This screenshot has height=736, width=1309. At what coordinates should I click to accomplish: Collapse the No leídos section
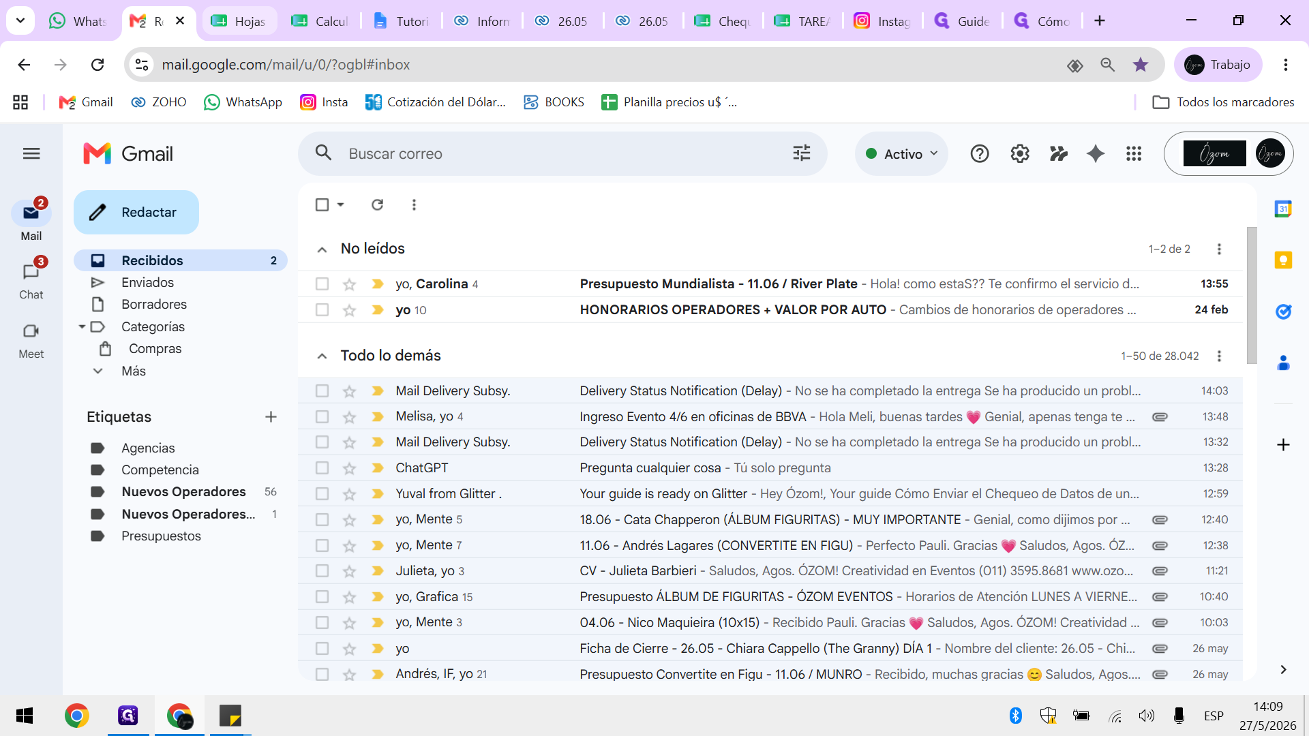322,249
